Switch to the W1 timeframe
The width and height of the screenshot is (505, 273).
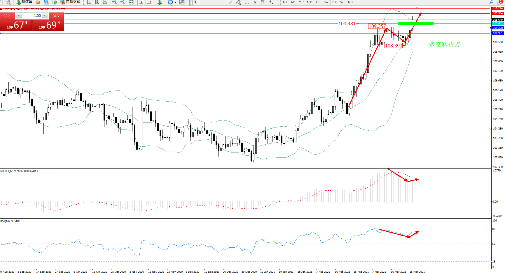(x=342, y=2)
